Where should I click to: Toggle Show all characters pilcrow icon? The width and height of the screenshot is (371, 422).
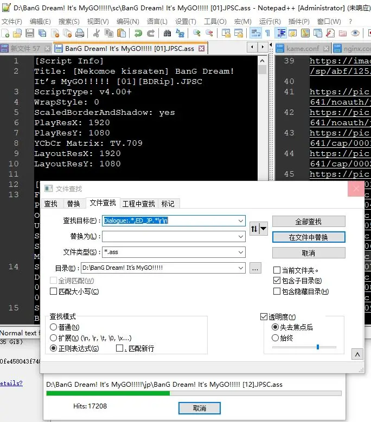click(x=267, y=34)
